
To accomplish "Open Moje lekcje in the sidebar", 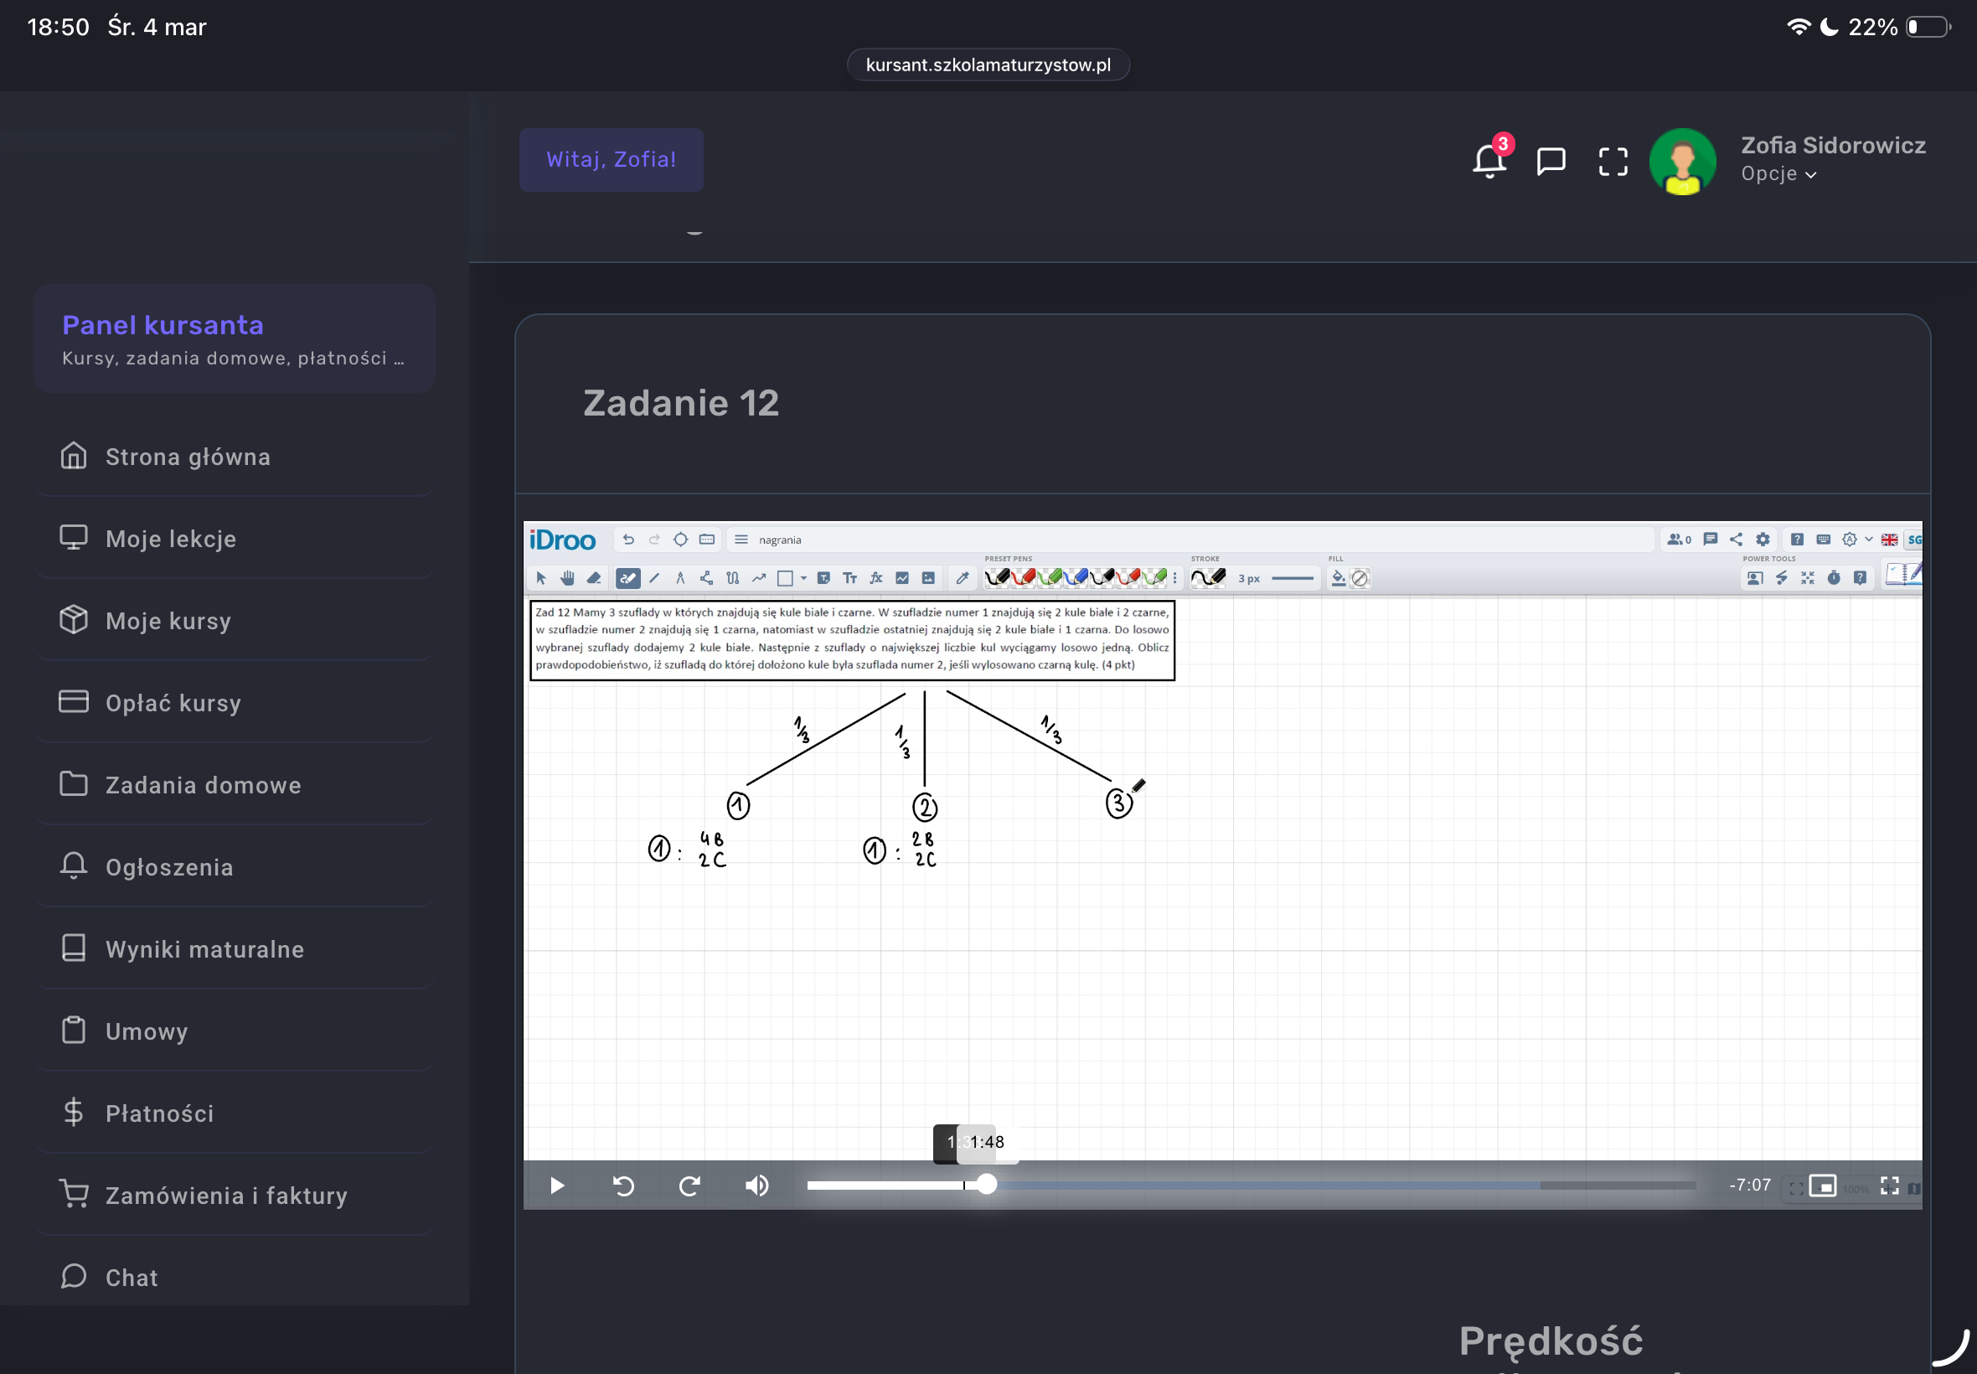I will click(170, 538).
